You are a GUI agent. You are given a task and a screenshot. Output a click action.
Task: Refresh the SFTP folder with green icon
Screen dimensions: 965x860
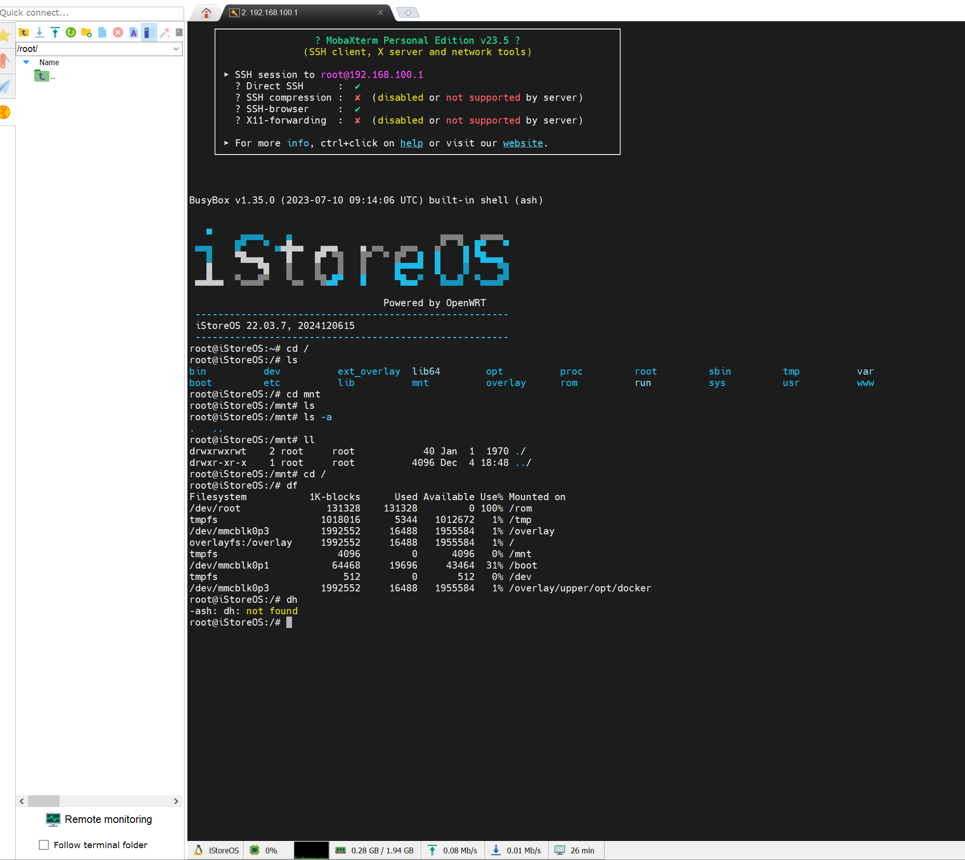click(x=71, y=32)
